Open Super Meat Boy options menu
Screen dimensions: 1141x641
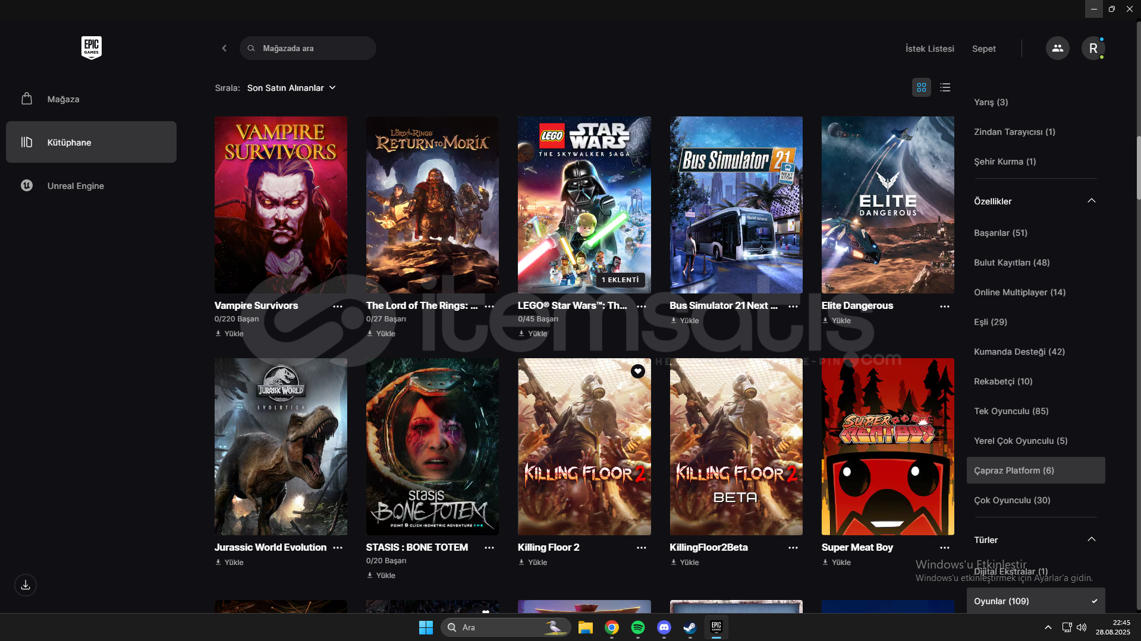pos(945,547)
